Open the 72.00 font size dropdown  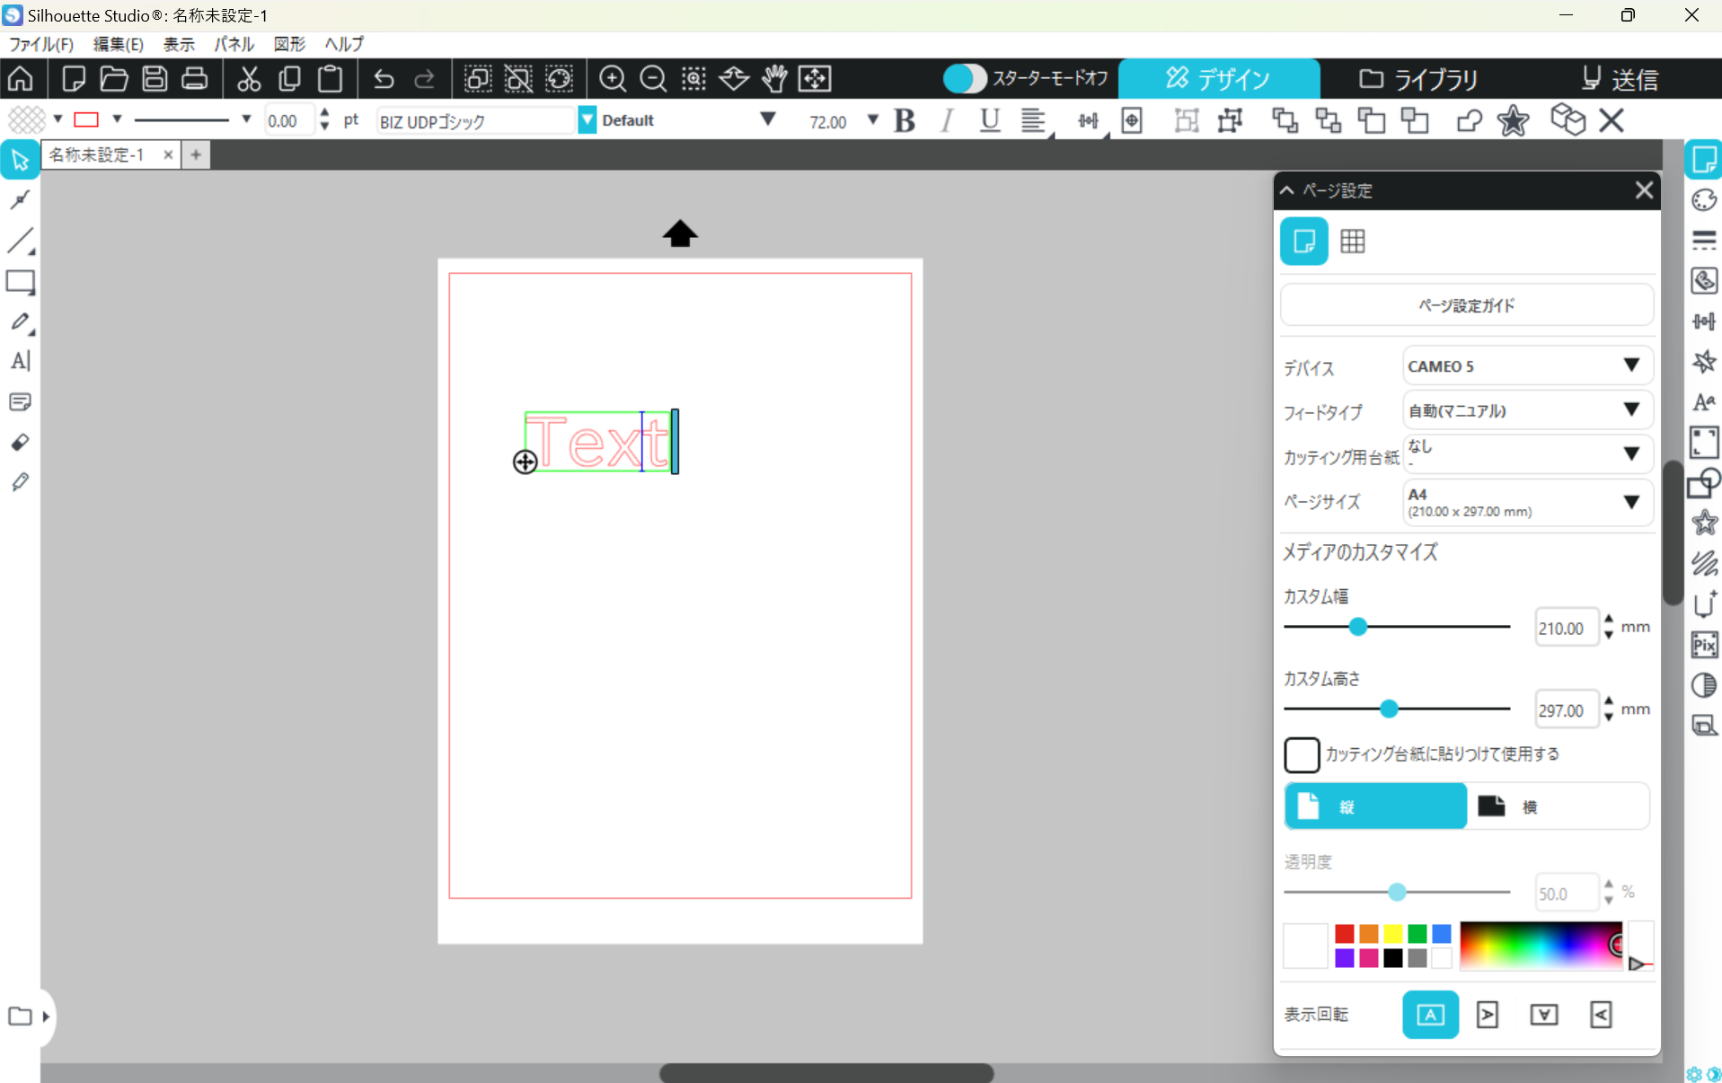[872, 119]
